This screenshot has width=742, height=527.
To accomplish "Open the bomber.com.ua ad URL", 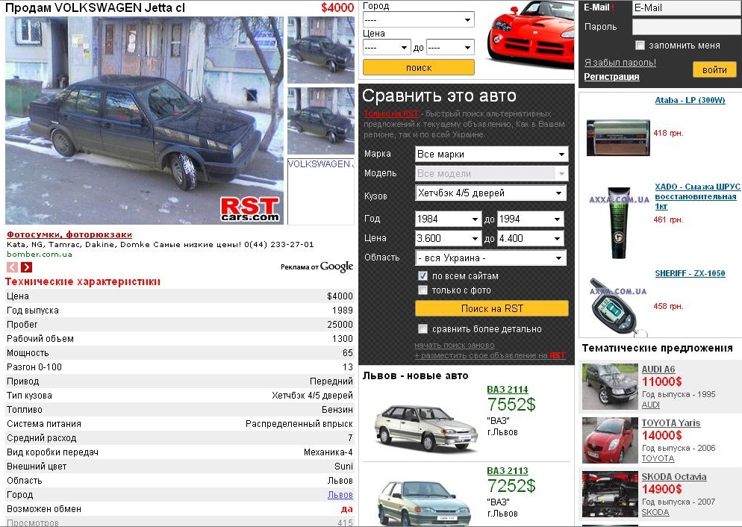I will 40,254.
